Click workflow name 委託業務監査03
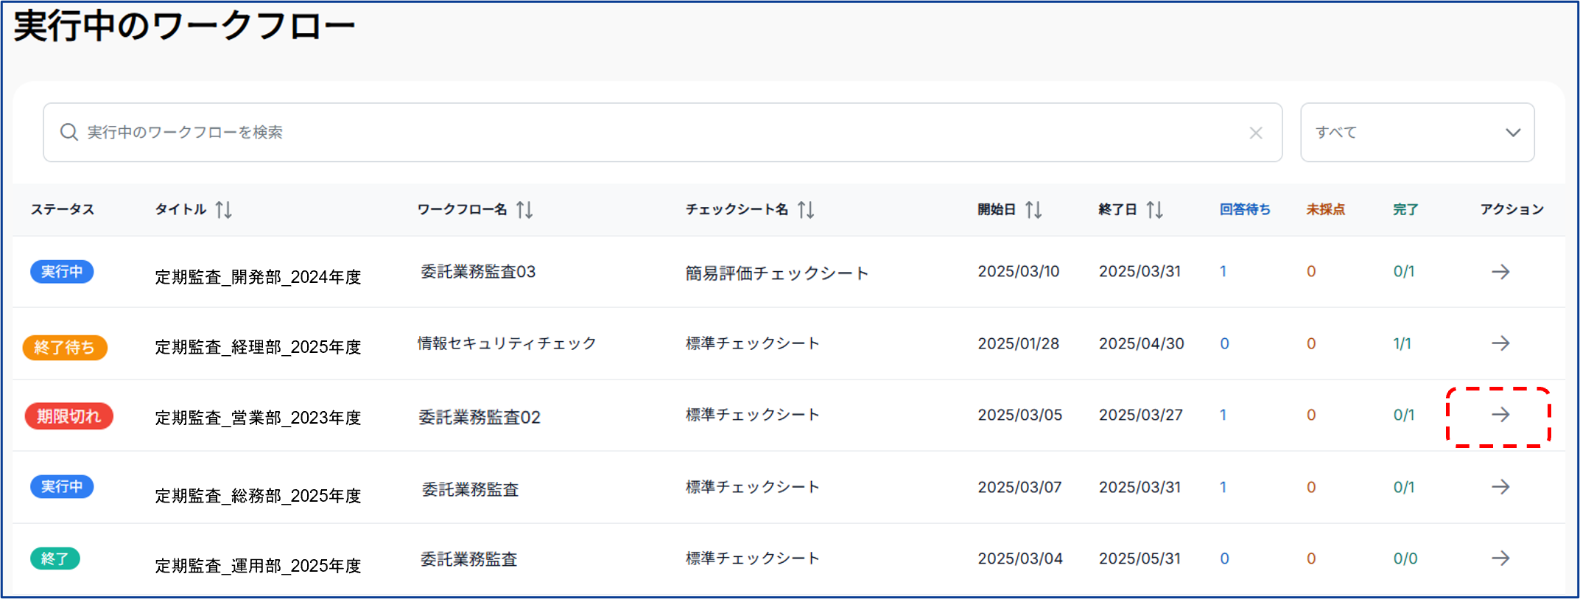The height and width of the screenshot is (599, 1580). click(478, 272)
